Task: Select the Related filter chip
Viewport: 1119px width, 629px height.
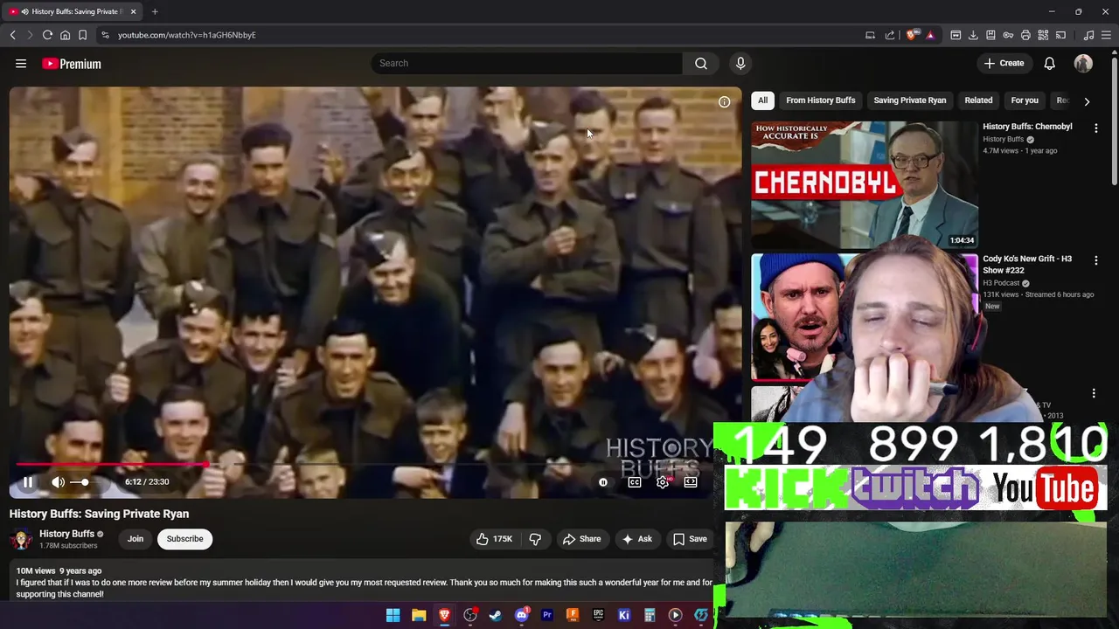Action: click(978, 100)
